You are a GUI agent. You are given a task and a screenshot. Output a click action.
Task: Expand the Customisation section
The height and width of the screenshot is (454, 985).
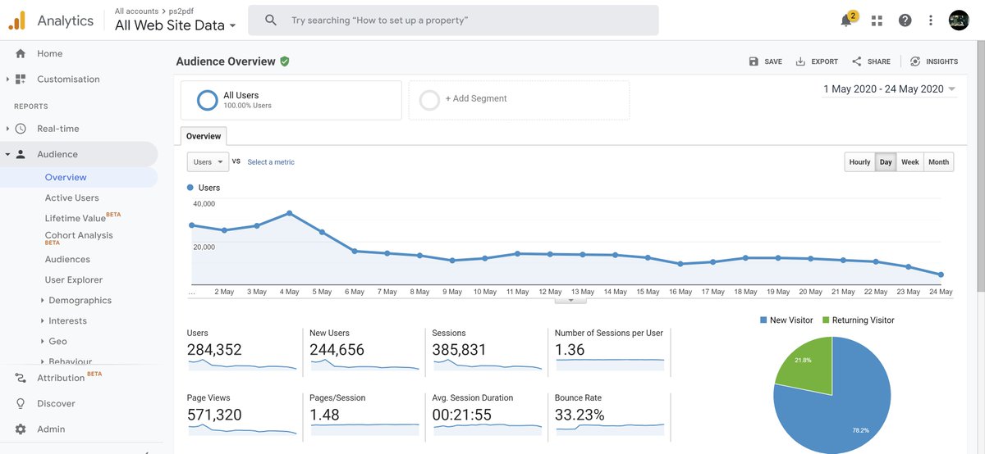click(x=7, y=79)
